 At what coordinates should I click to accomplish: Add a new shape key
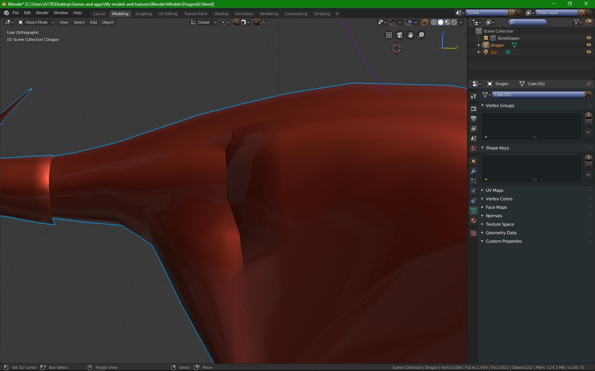(589, 158)
